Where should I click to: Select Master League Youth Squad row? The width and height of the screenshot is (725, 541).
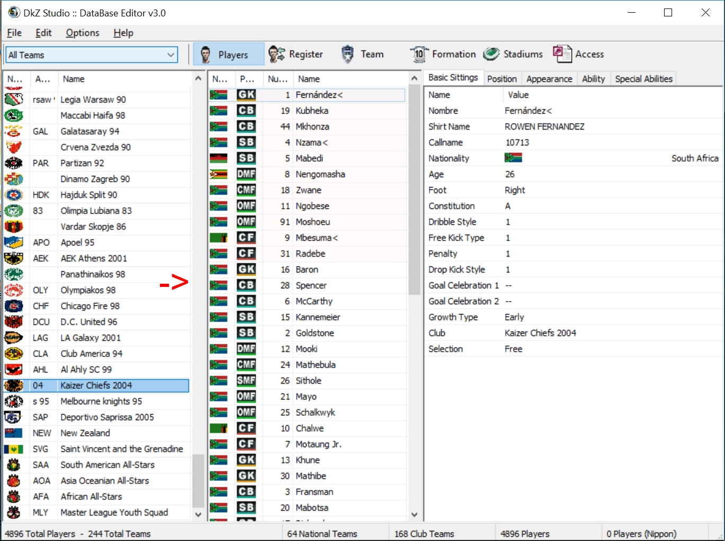point(96,512)
